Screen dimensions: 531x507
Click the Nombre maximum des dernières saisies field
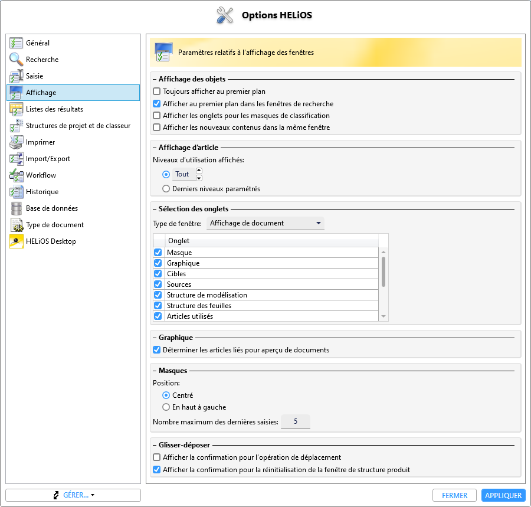296,421
